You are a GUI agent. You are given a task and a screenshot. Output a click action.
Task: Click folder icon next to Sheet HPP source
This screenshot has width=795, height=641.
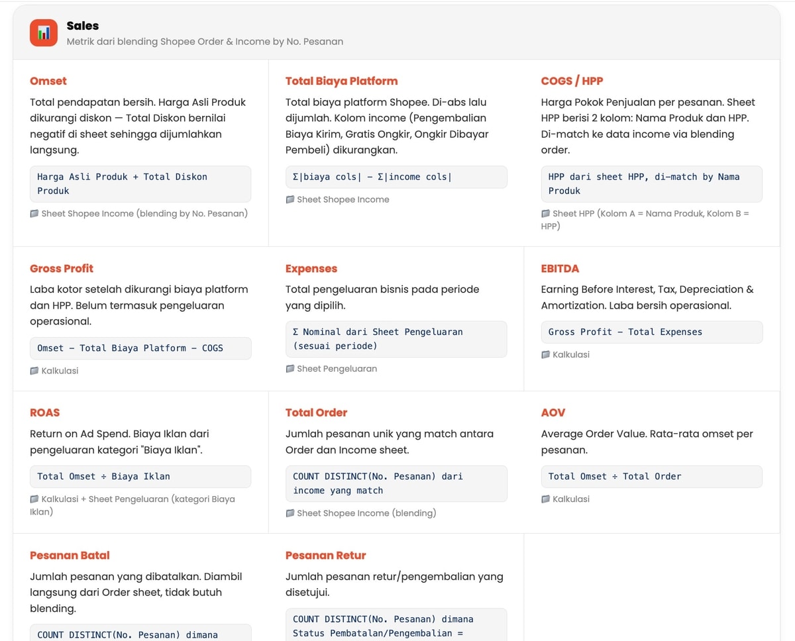click(x=546, y=214)
